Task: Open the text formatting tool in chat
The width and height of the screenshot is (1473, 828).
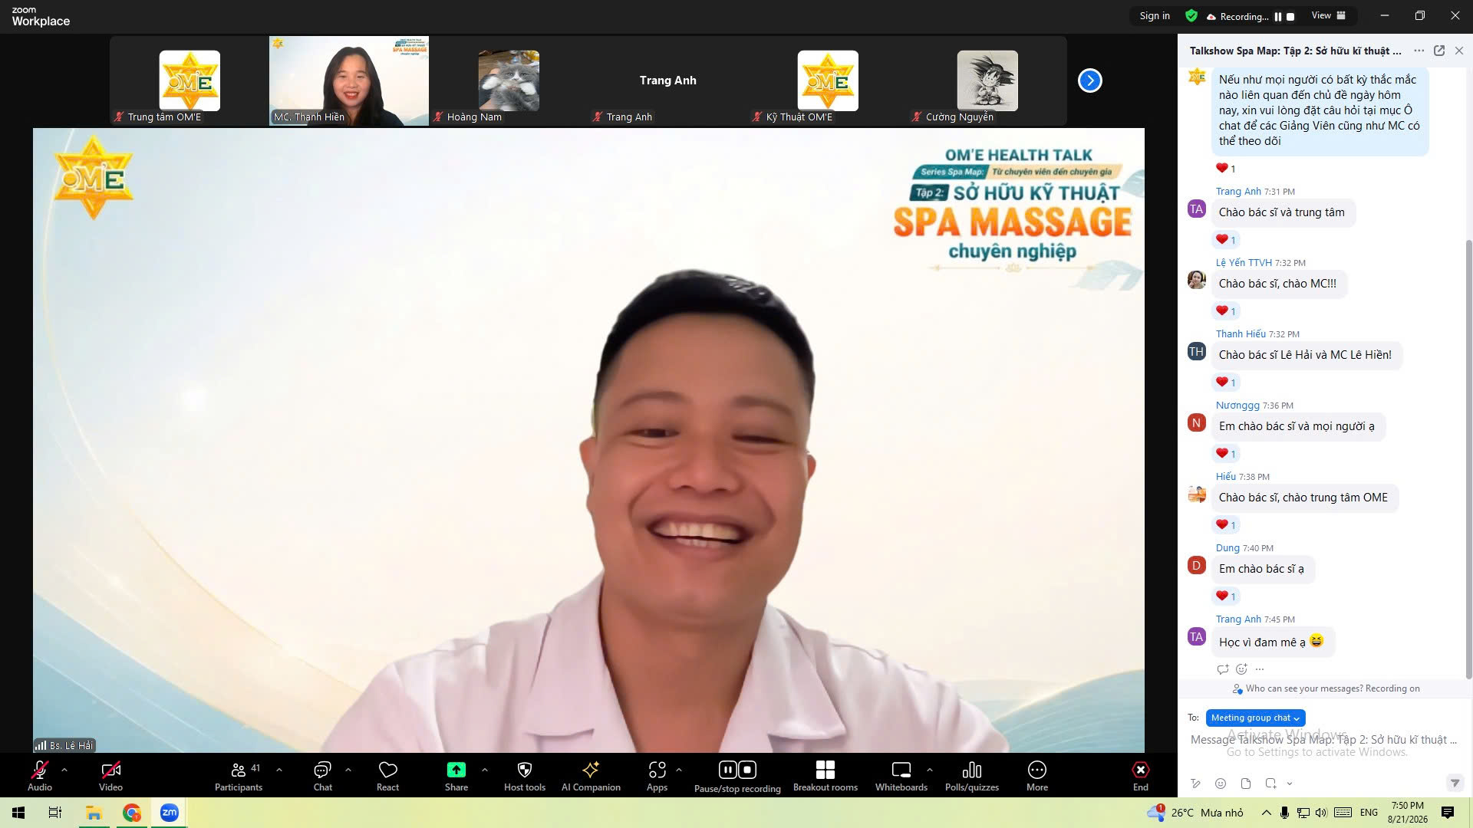Action: (x=1196, y=784)
